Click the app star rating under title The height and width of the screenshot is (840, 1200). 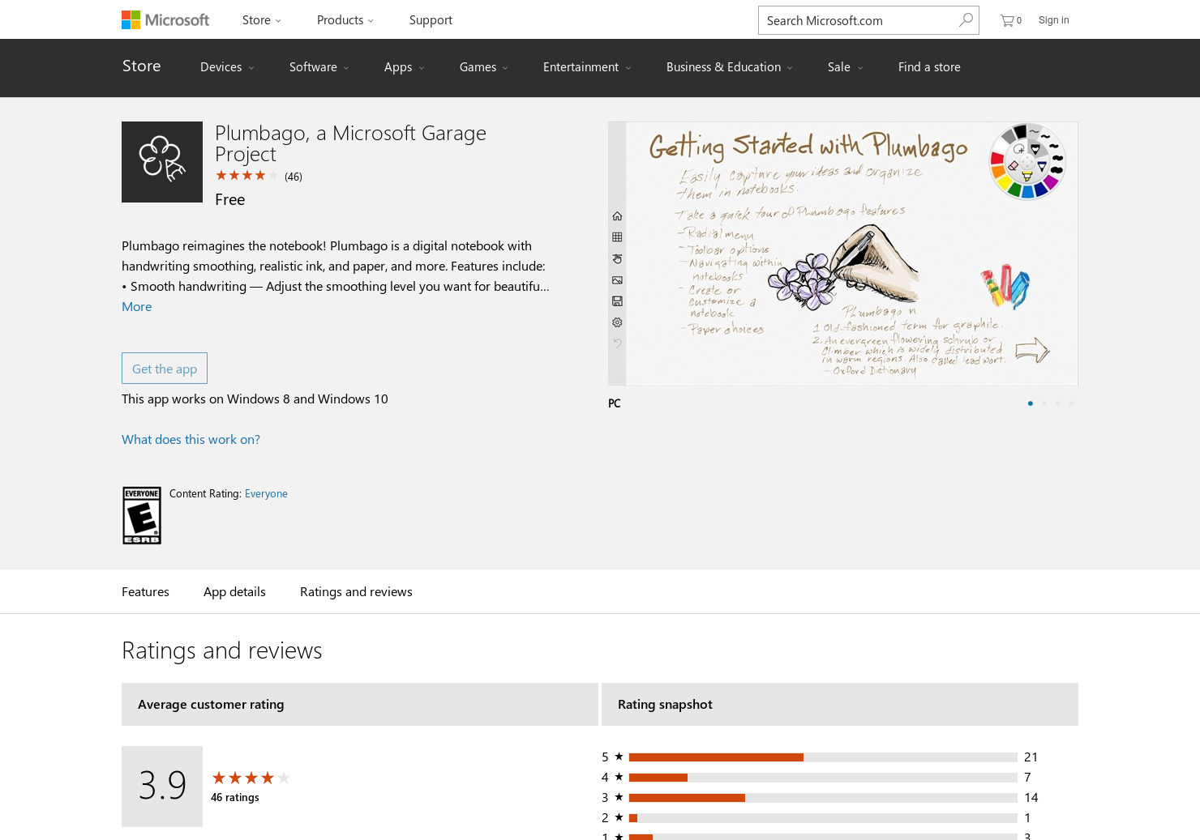[246, 176]
